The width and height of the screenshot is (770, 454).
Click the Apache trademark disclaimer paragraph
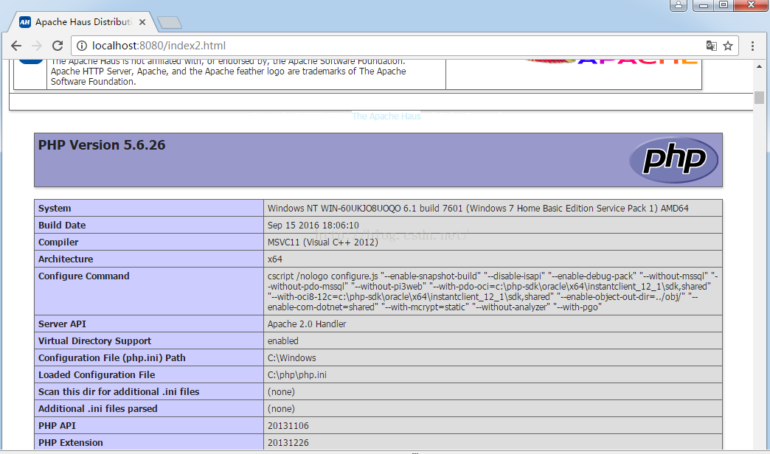tap(229, 71)
